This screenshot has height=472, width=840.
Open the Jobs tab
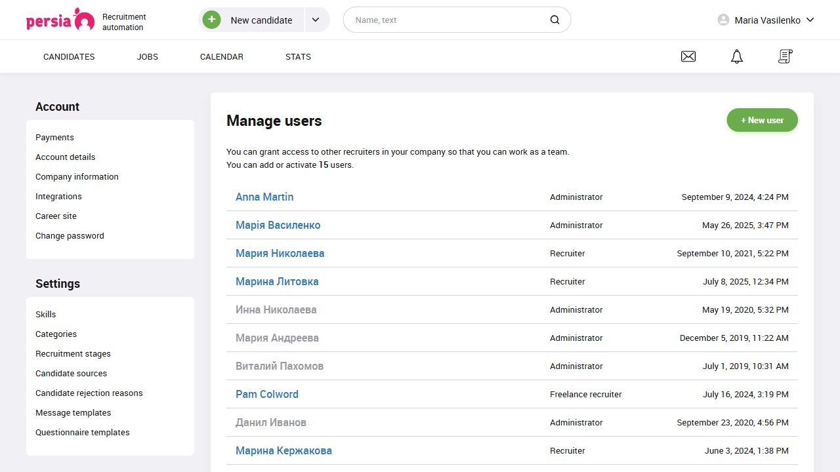pyautogui.click(x=148, y=57)
